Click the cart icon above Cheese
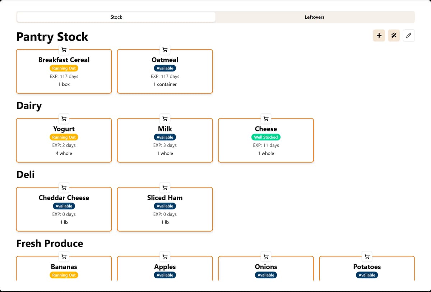431x292 pixels. tap(266, 119)
